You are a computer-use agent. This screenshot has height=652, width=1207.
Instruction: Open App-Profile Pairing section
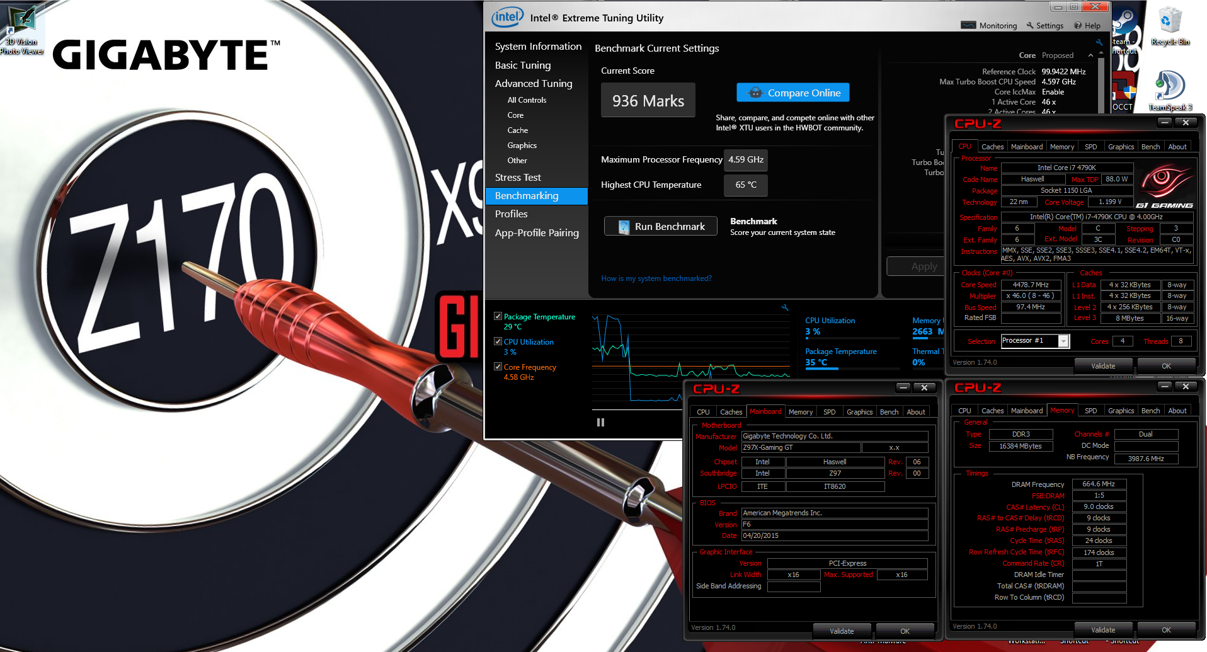click(537, 232)
